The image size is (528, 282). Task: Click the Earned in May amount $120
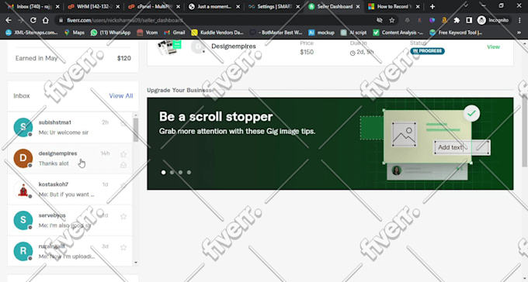coord(124,58)
